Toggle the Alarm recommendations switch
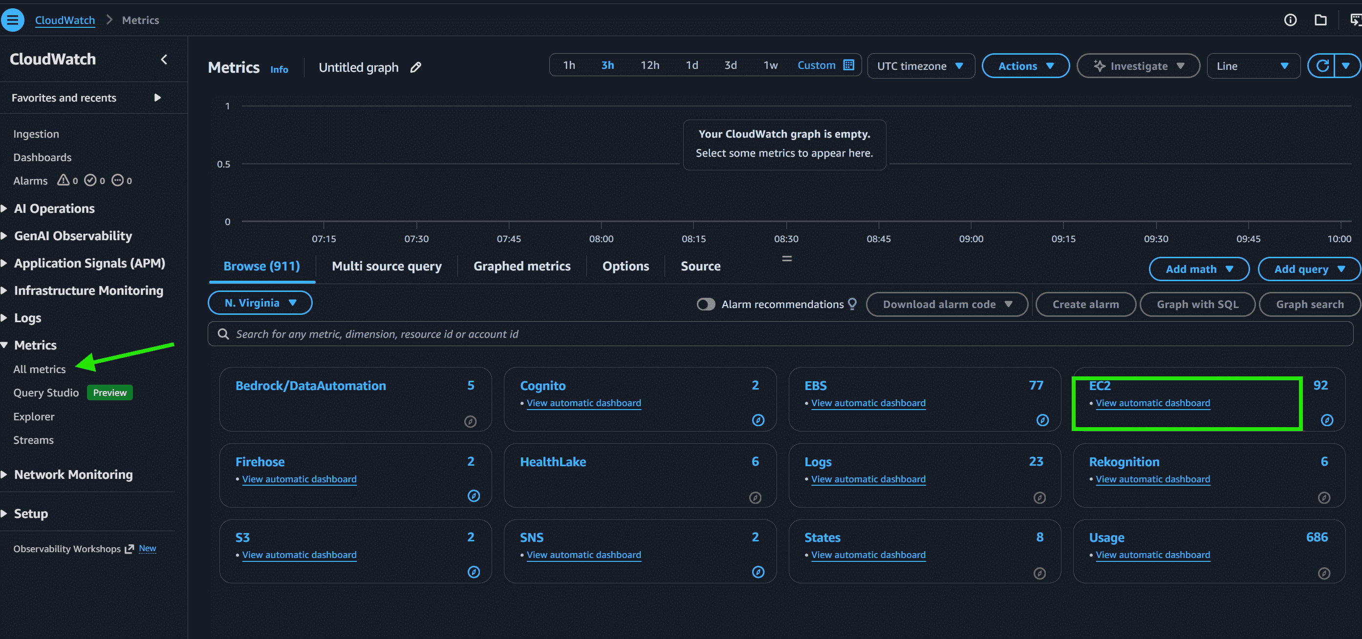Viewport: 1362px width, 639px height. [x=705, y=304]
